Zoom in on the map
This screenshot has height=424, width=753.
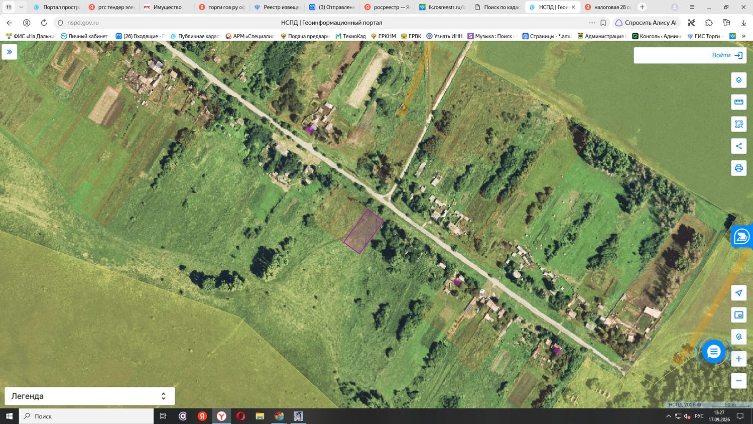click(738, 359)
